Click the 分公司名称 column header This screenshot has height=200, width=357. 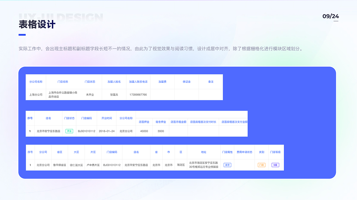point(36,82)
